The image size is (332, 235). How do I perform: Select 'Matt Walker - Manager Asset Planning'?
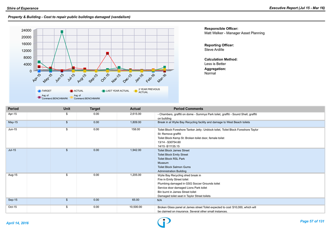234,33
